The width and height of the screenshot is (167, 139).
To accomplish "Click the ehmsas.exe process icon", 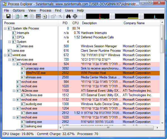I will pos(23,78).
